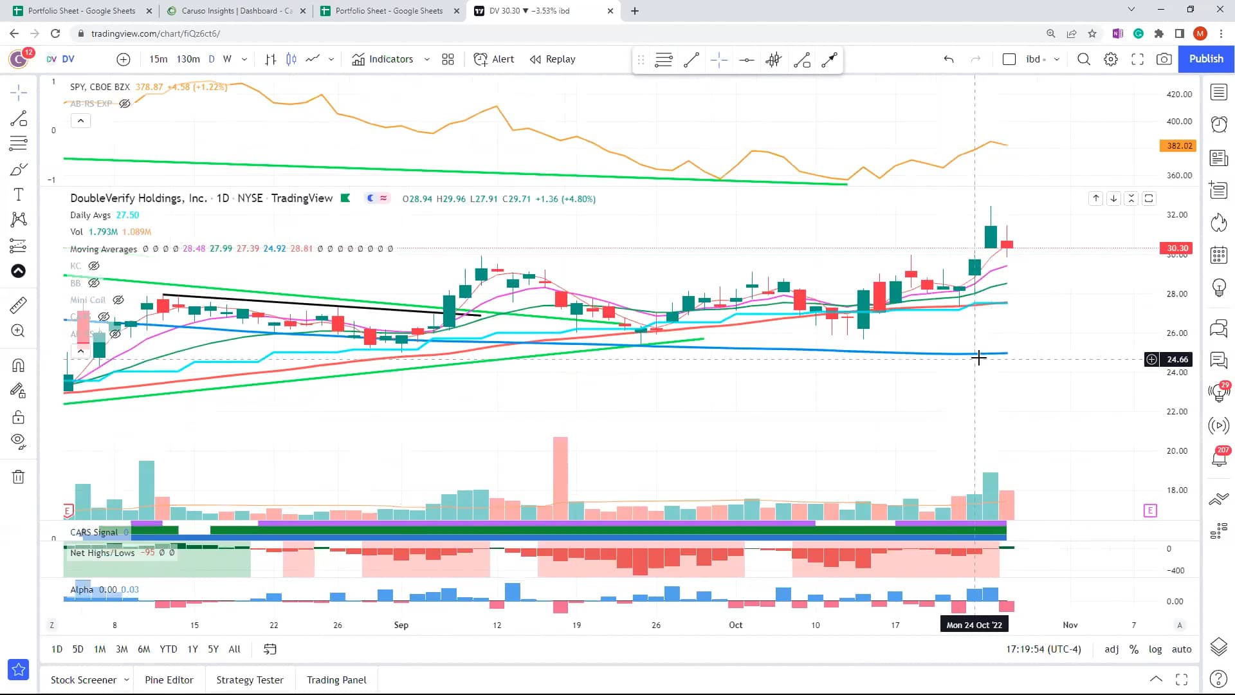Screen dimensions: 1235x695
Task: Open the timeframe dropdown next to W
Action: (244, 59)
